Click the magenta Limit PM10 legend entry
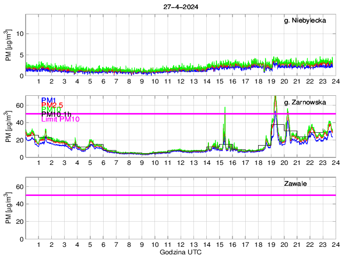Screen dimensions: 342x257 (x=60, y=119)
